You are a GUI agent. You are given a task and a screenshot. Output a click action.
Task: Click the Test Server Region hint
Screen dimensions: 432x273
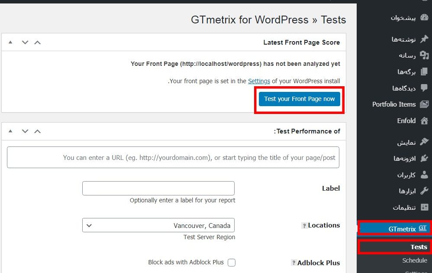[x=210, y=237]
